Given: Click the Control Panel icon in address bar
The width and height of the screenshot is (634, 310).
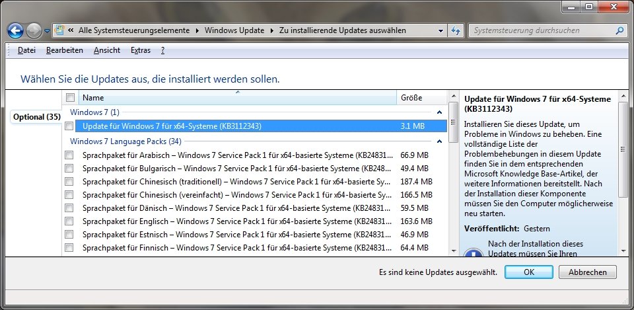Looking at the screenshot, I should tap(60, 30).
